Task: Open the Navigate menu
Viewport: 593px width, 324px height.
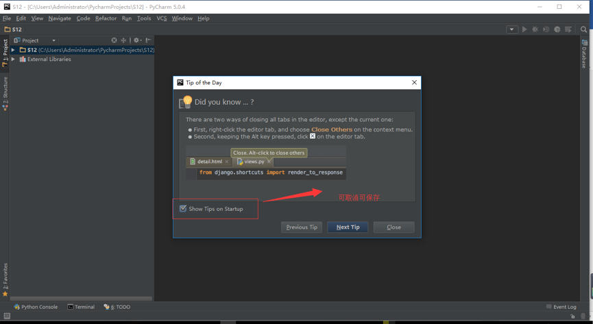Action: [x=60, y=18]
